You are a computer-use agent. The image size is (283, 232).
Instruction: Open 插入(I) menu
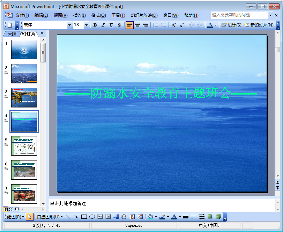pos(80,15)
